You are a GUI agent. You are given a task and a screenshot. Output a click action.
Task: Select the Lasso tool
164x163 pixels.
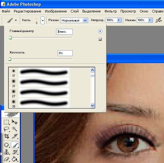(x=6, y=129)
